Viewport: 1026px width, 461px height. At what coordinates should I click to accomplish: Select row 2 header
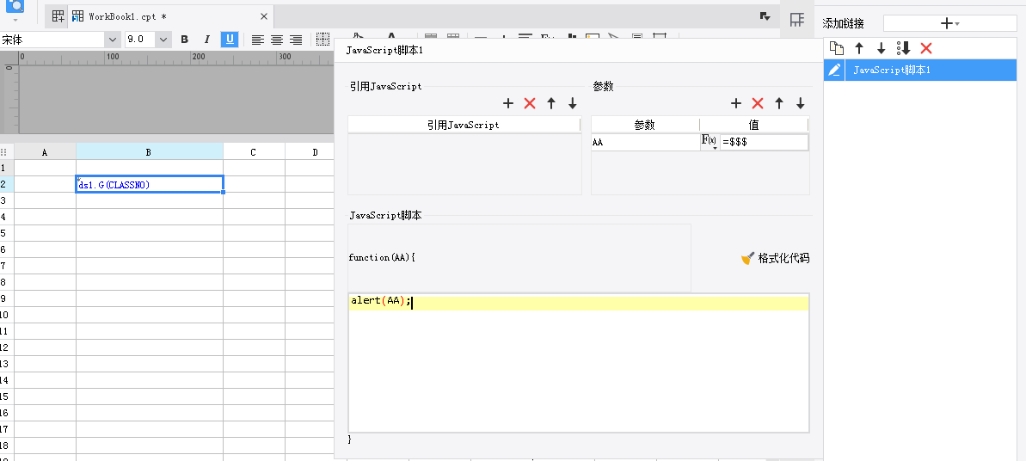7,185
